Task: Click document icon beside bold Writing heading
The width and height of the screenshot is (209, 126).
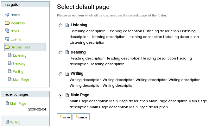Action: click(x=67, y=74)
